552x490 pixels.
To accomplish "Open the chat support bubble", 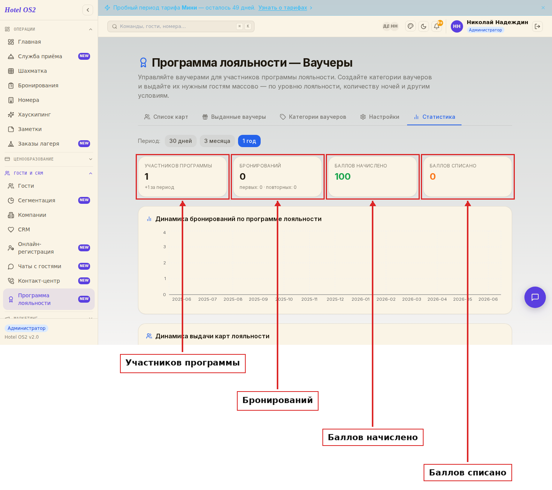I will [x=535, y=297].
